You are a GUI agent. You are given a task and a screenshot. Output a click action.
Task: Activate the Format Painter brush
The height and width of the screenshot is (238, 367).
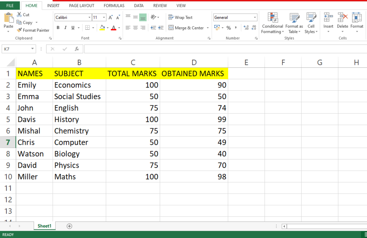click(19, 30)
